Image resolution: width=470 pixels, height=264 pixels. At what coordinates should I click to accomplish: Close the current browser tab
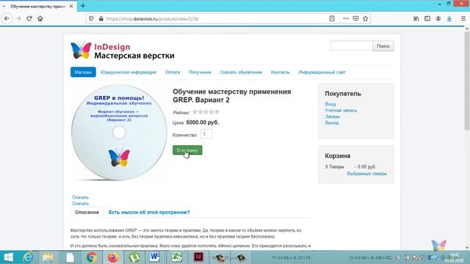[x=71, y=6]
